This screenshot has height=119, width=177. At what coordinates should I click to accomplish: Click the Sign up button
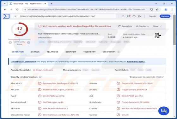[x=165, y=16]
